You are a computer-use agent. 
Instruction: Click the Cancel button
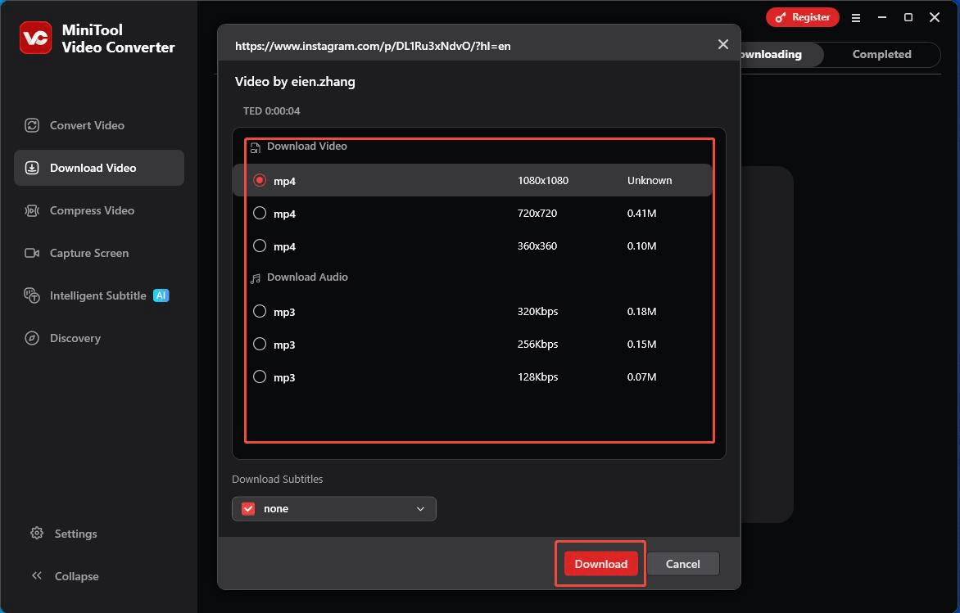click(682, 564)
